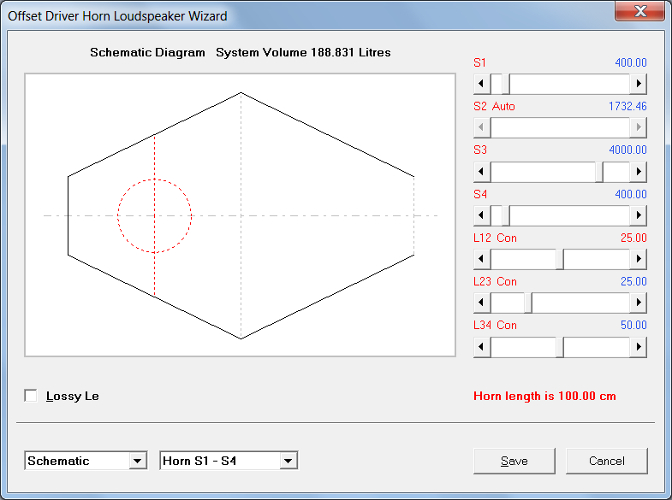
Task: Increase L23 using its right arrow
Action: point(638,303)
